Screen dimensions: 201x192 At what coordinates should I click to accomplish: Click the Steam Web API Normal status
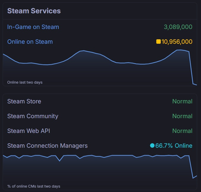[x=182, y=131]
